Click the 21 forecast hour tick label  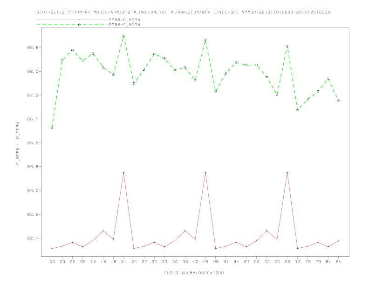pyautogui.click(x=123, y=262)
